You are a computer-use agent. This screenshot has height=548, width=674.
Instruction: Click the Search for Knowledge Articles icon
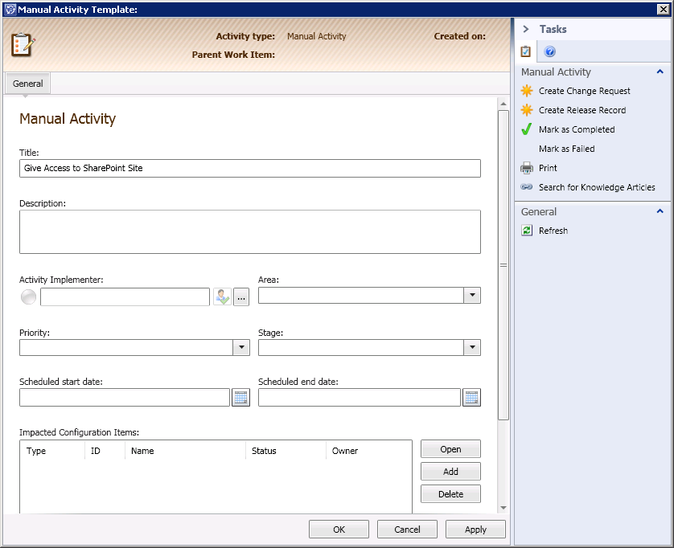[x=527, y=187]
